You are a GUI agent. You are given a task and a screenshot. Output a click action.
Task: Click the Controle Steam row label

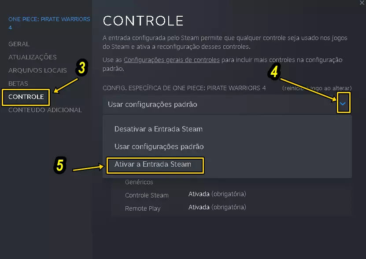point(147,195)
